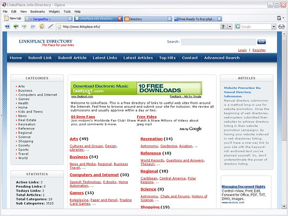Open the Games (15) category heading
Viewport: 288px width, 216px height.
click(77, 193)
